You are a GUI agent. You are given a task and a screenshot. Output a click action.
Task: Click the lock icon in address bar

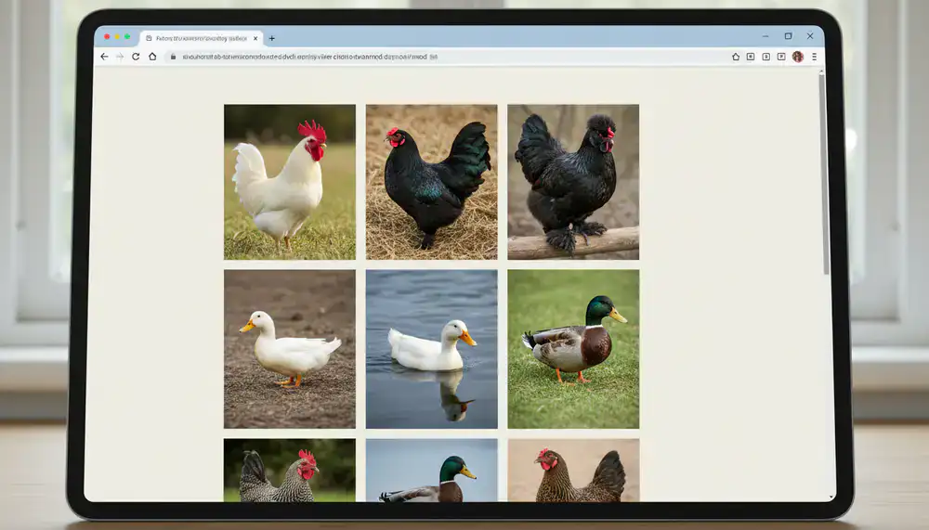173,57
